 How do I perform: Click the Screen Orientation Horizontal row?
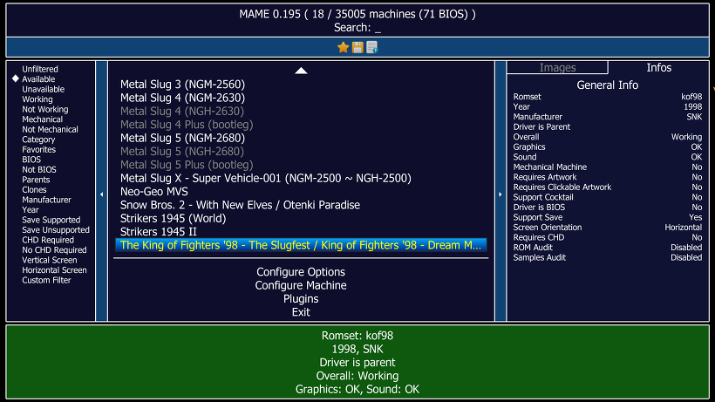(x=608, y=227)
